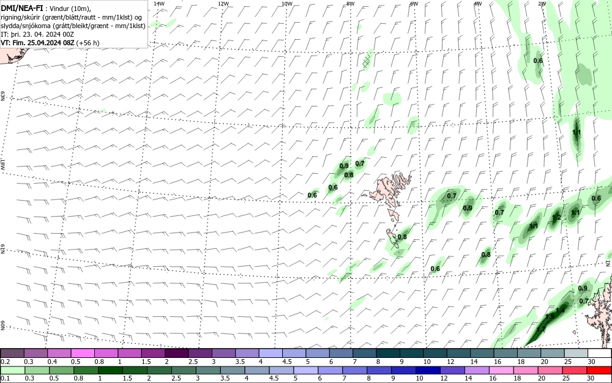Click the 'slydda/snjókoma' legend description line
Screen dimensions: 612x383
[73, 26]
